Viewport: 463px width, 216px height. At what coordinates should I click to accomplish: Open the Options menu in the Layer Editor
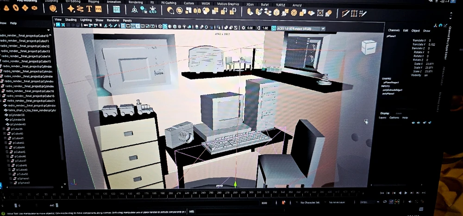tap(394, 118)
